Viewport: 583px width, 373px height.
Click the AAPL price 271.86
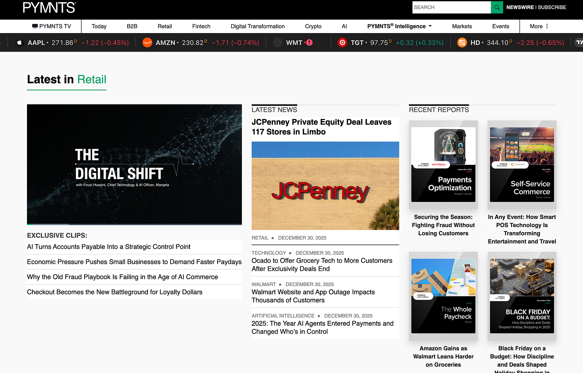[63, 43]
